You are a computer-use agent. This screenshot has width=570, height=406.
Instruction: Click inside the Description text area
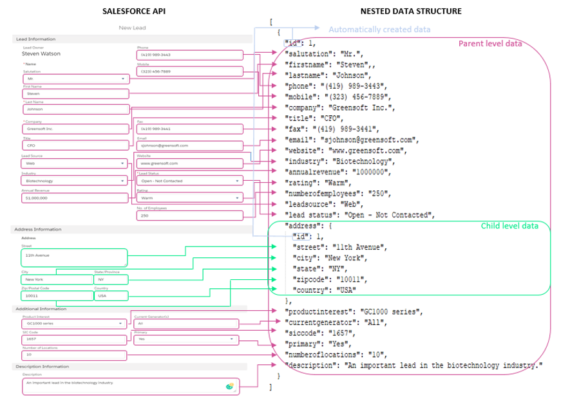pos(131,387)
